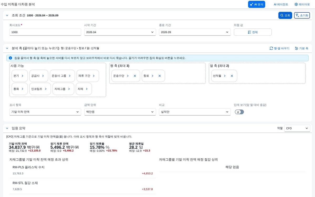
Task: Click the arrow on the 운송수단 chip
Action: [x=128, y=76]
